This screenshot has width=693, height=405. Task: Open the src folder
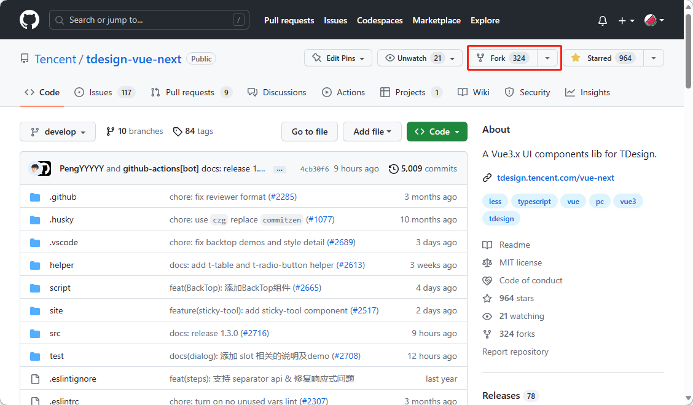tap(55, 333)
